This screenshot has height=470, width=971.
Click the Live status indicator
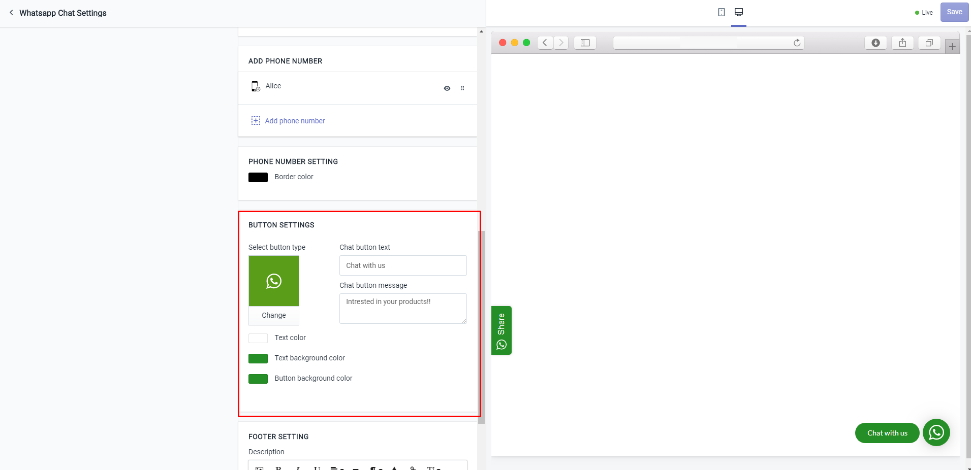[924, 13]
